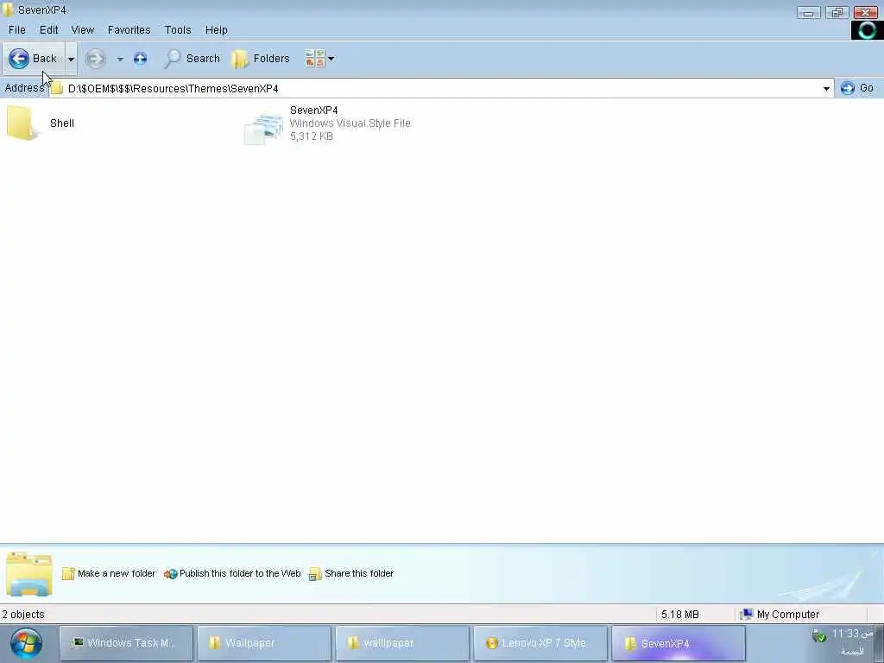Go back using the Back arrow icon
Image resolution: width=884 pixels, height=663 pixels.
[x=19, y=58]
